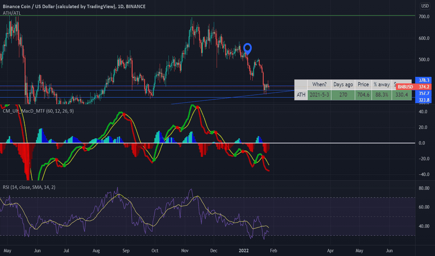Click the 704.6 price cell

click(363, 95)
